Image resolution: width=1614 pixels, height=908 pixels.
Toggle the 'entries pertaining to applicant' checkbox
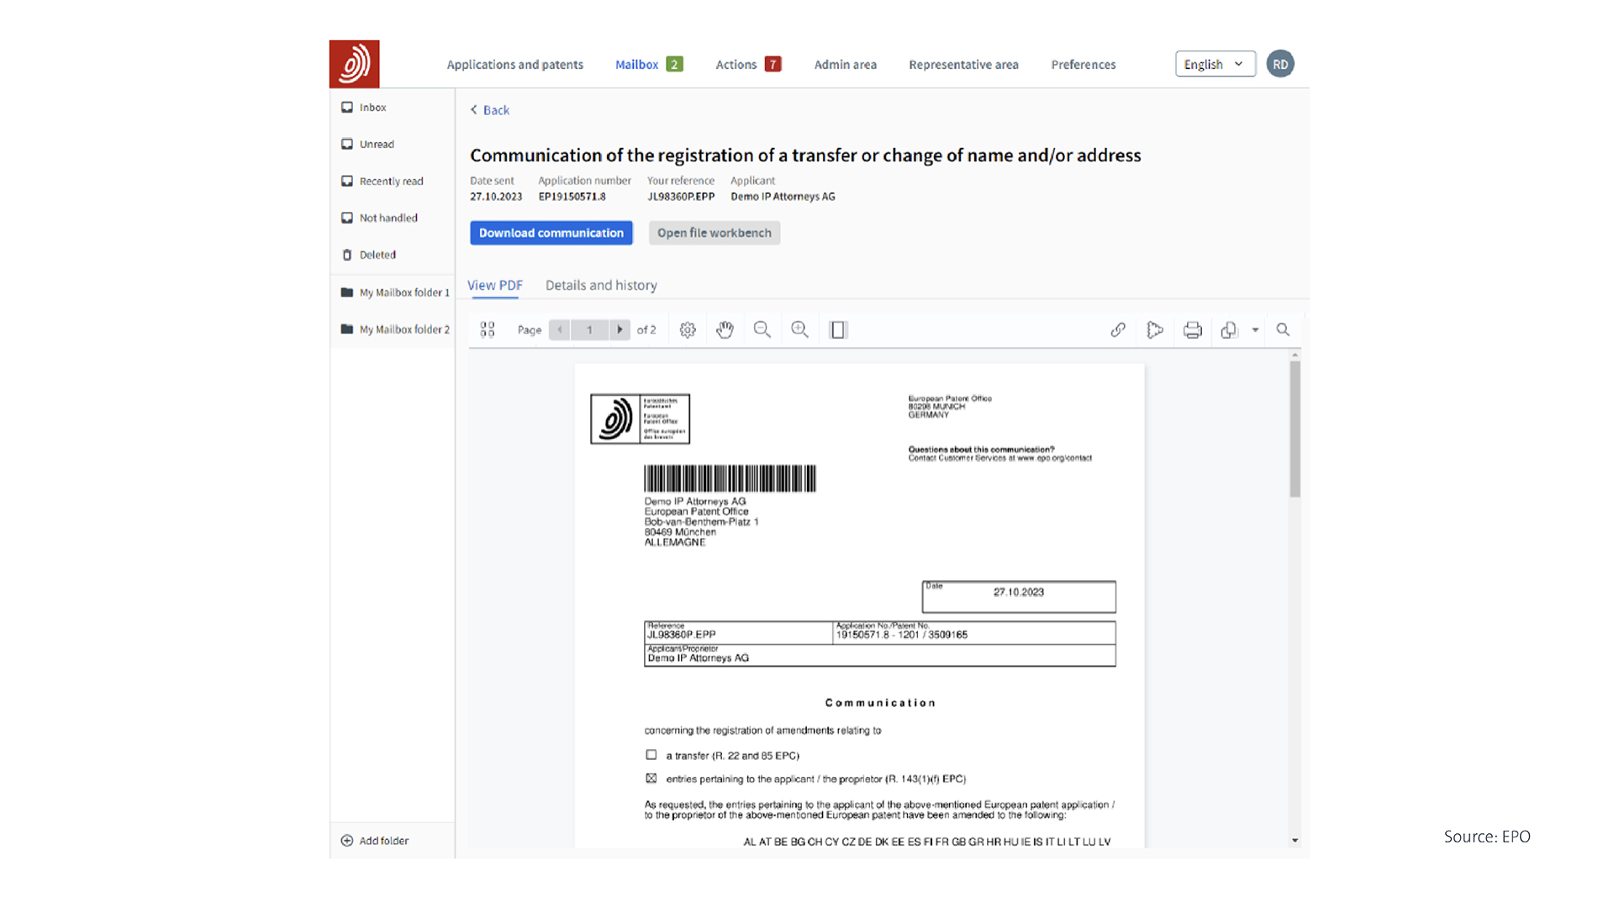651,779
